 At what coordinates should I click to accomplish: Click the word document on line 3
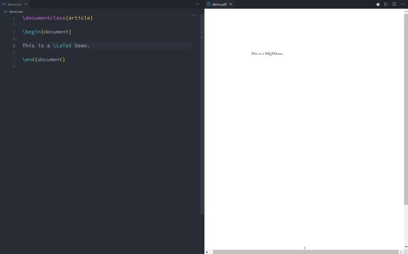[x=56, y=32]
